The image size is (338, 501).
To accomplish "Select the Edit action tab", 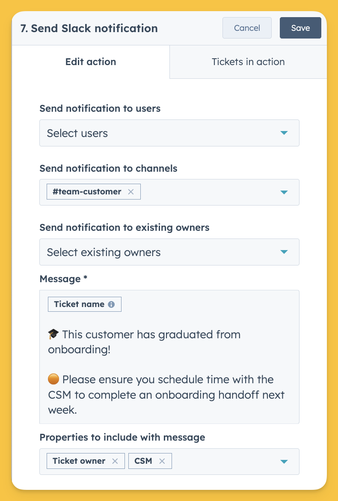I will (91, 62).
